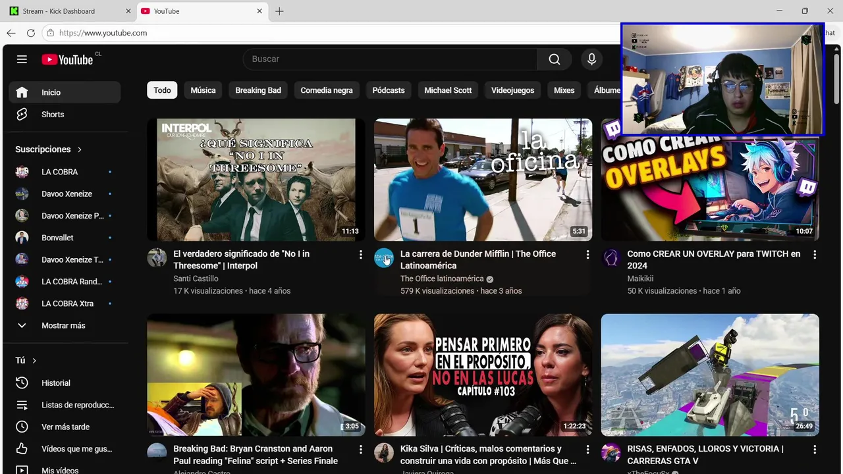The image size is (843, 474).
Task: Open Kika Silva podcast video title
Action: [488, 455]
